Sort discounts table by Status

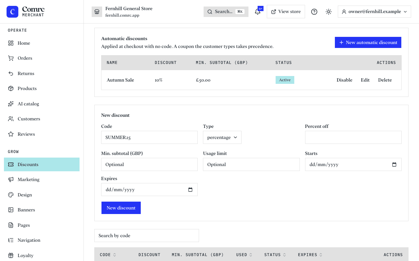[275, 255]
